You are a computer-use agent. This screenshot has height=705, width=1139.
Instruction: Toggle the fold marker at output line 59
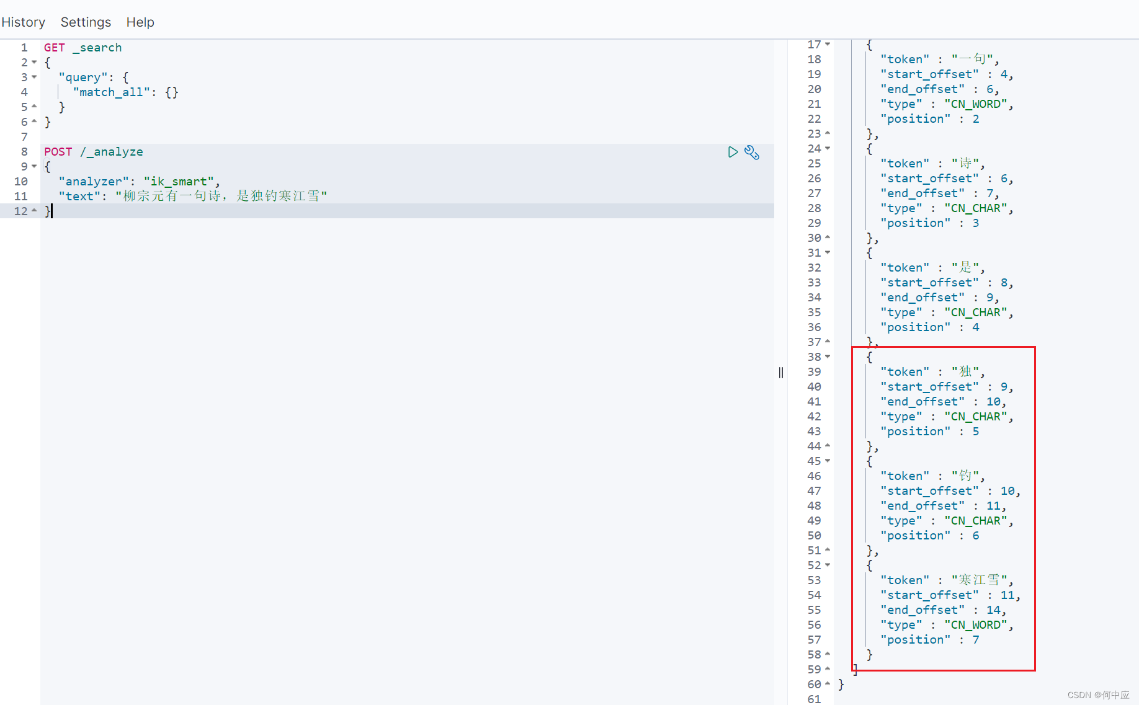click(x=828, y=670)
